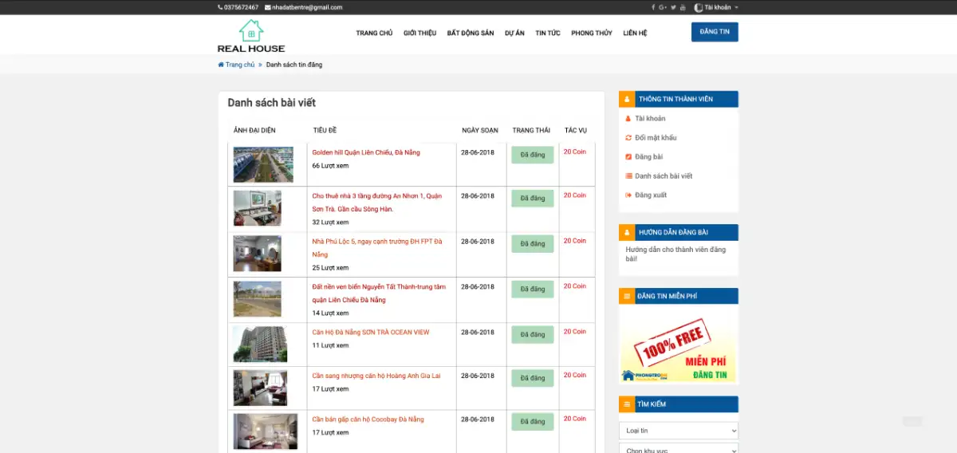Click the home icon in breadcrumb
This screenshot has height=453, width=957.
221,65
